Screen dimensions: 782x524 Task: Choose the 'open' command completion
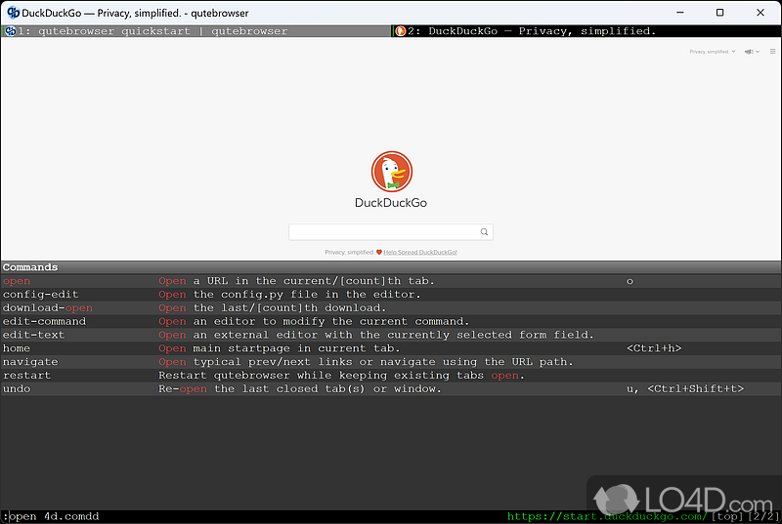click(391, 281)
